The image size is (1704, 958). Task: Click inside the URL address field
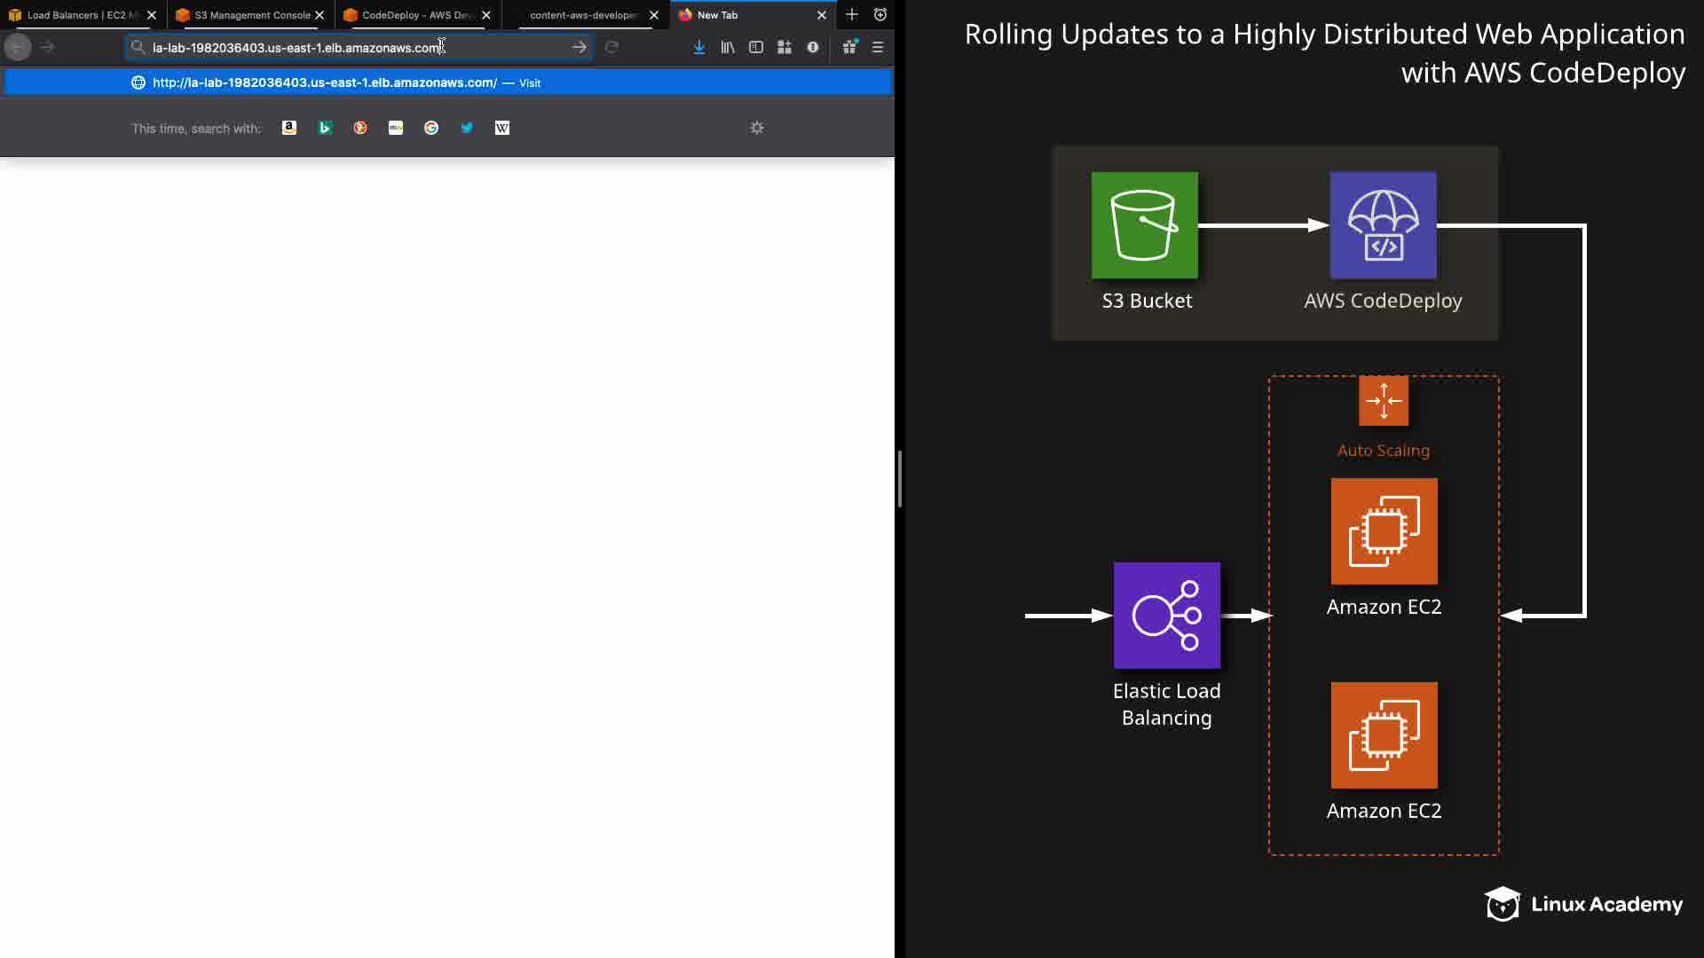355,47
